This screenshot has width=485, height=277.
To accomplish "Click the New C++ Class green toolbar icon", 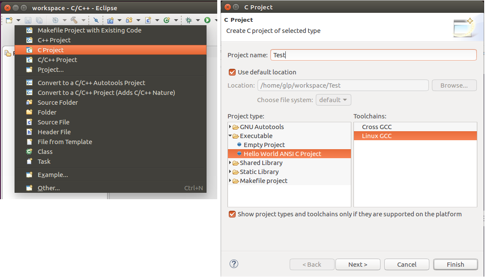I will [167, 21].
